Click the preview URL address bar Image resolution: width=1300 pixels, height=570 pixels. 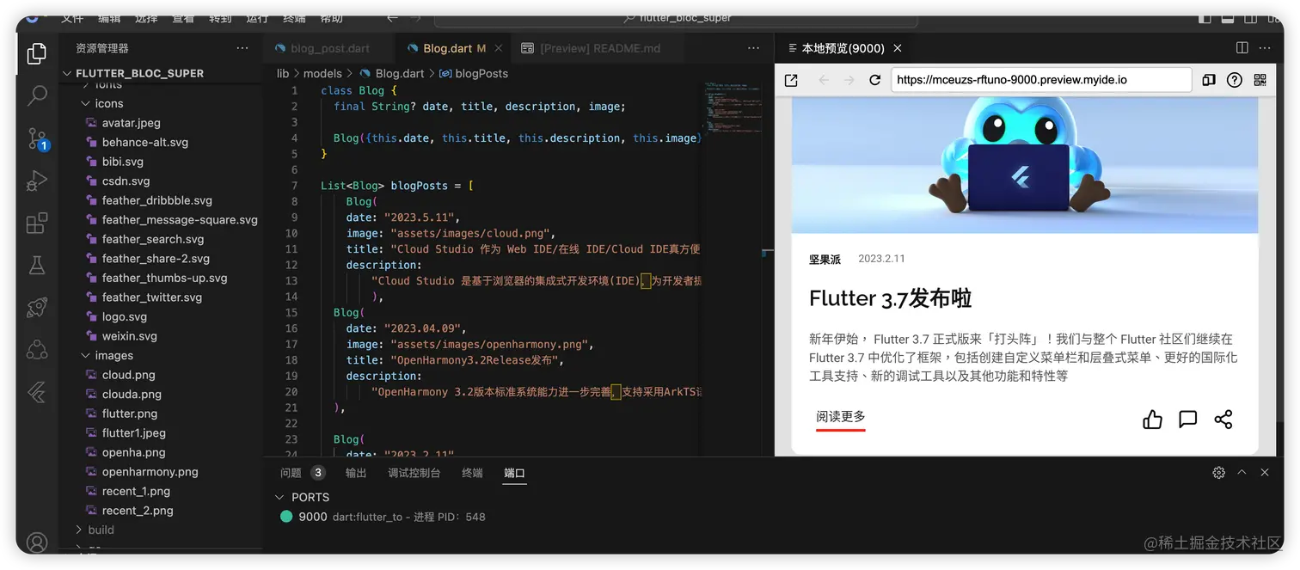(x=1040, y=79)
